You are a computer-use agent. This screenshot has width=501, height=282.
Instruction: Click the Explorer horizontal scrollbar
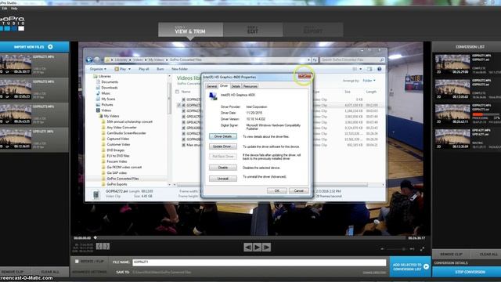[x=272, y=185]
